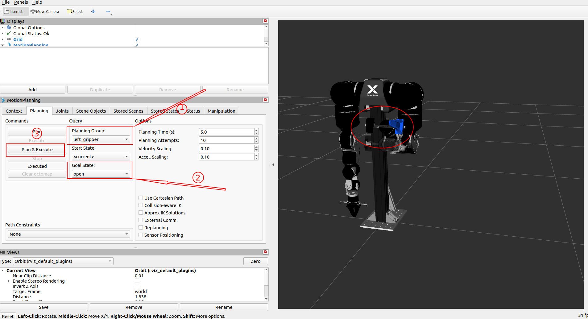The height and width of the screenshot is (319, 588).
Task: Open the Goal State dropdown
Action: (x=101, y=174)
